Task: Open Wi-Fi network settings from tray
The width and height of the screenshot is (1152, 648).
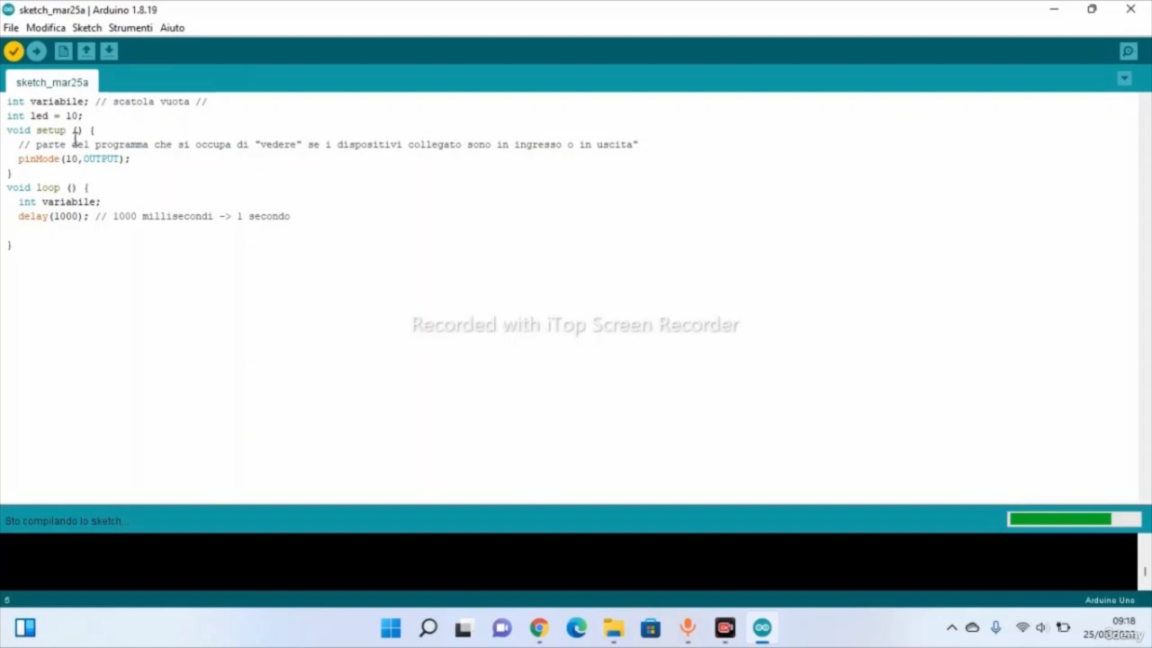Action: [x=1022, y=628]
